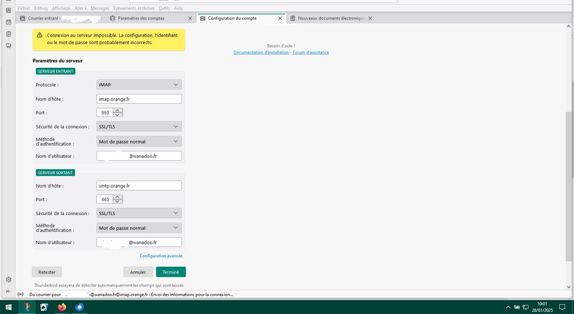Click the Terminé button
574x314 pixels.
coord(171,272)
